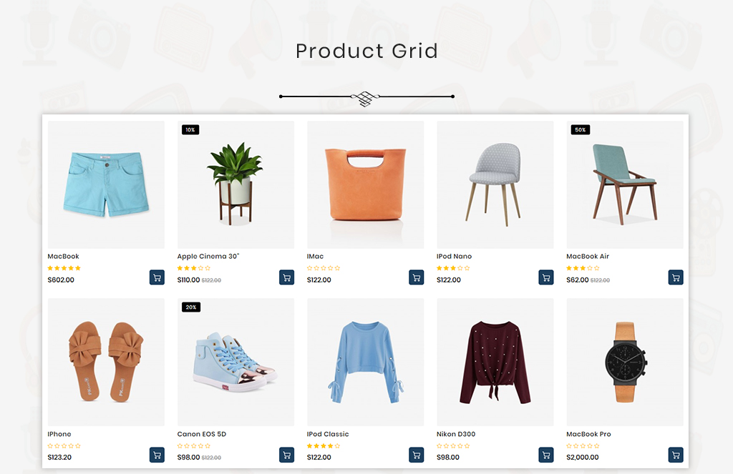Open the blue sneakers product image
Image resolution: width=733 pixels, height=474 pixels.
236,362
